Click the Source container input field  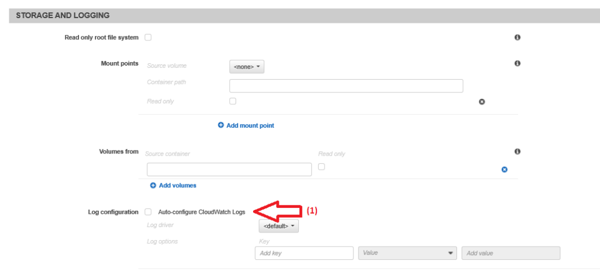tap(229, 170)
